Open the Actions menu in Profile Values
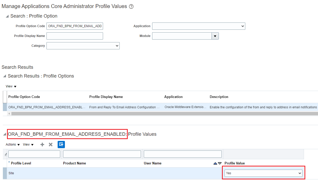 [x=13, y=145]
